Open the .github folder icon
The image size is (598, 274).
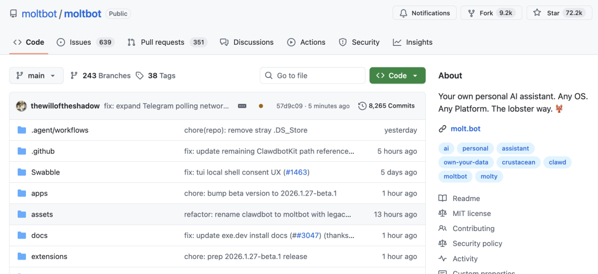[22, 151]
